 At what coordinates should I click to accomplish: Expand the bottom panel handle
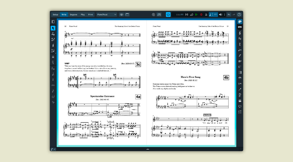(148, 149)
